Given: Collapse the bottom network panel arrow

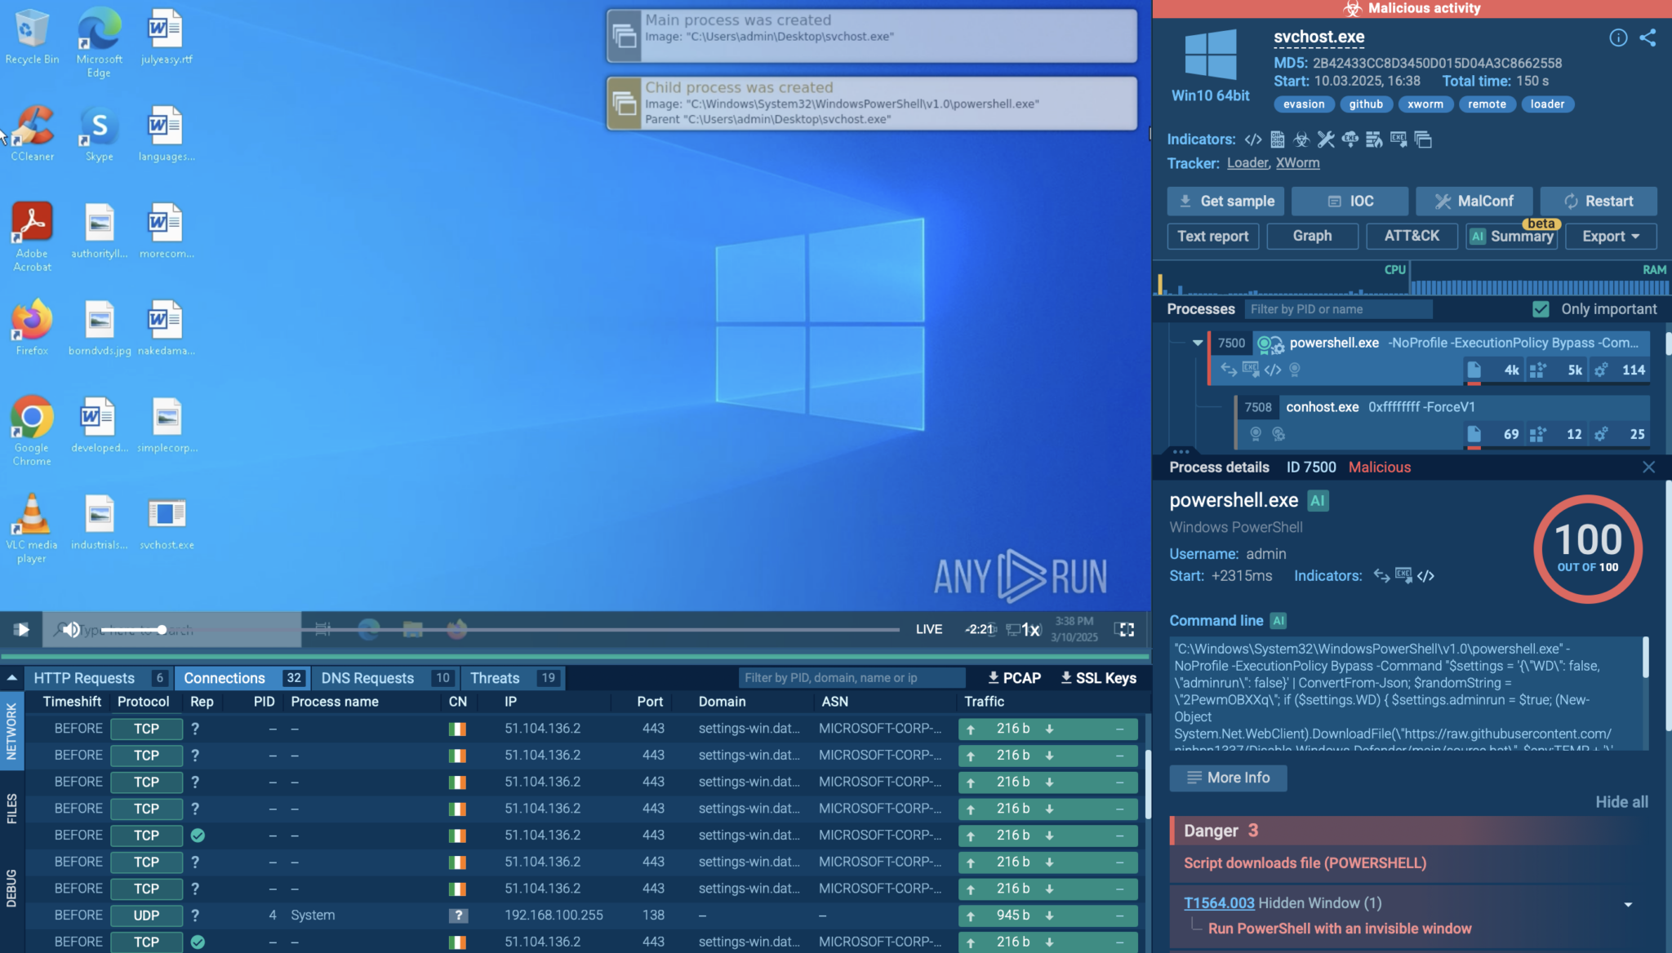Looking at the screenshot, I should [11, 678].
